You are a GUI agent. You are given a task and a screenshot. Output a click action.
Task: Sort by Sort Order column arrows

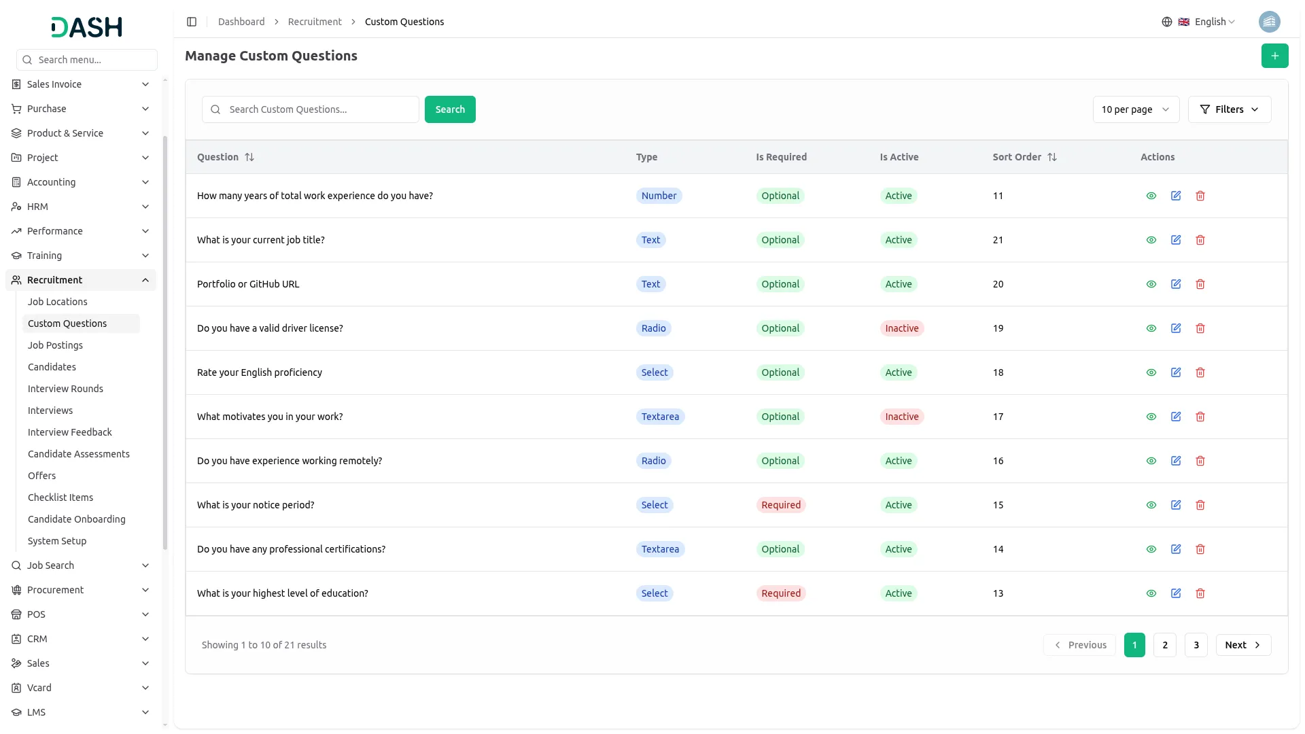coord(1051,157)
